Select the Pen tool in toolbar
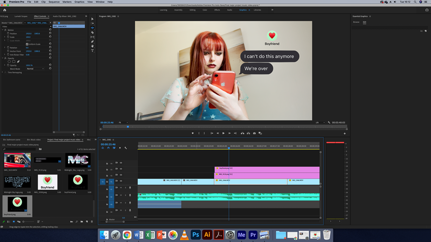Viewport: 431px width, 242px height. (93, 42)
